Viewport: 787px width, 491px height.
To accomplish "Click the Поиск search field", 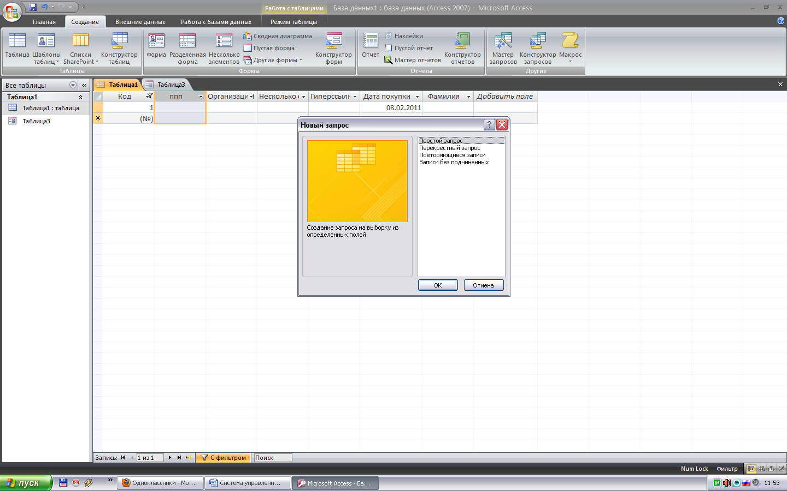I will click(x=273, y=458).
